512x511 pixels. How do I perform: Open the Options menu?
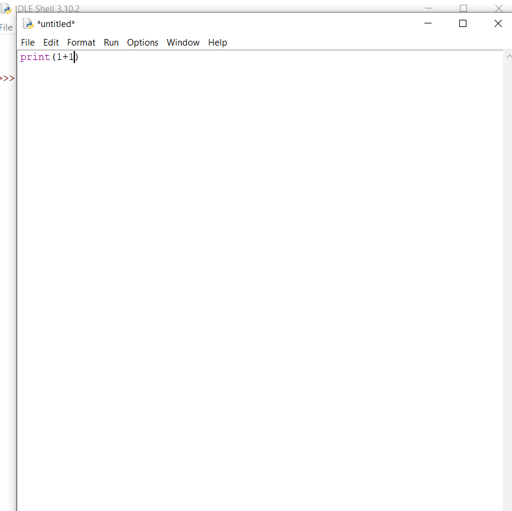(x=142, y=42)
